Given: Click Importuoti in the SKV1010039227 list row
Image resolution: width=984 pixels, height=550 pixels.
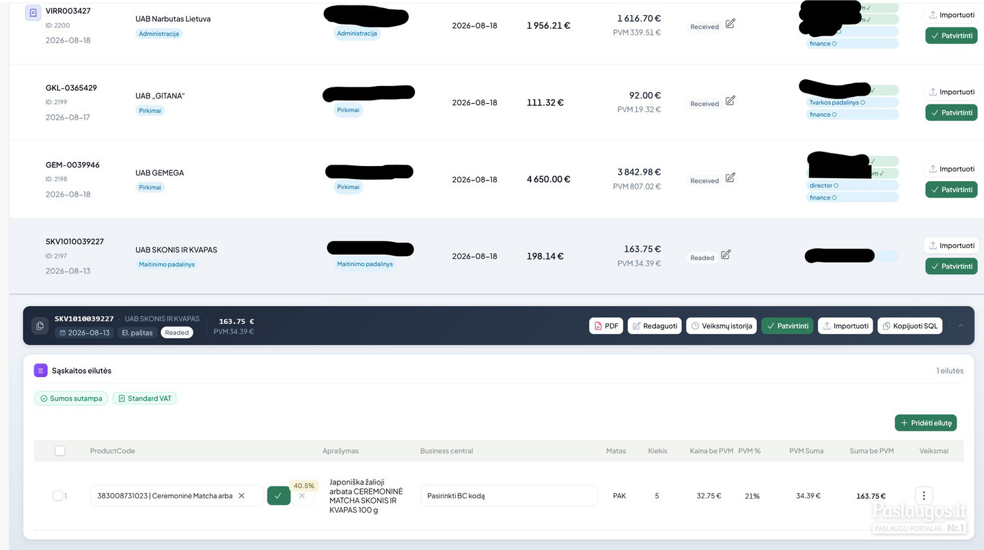Looking at the screenshot, I should coord(952,245).
